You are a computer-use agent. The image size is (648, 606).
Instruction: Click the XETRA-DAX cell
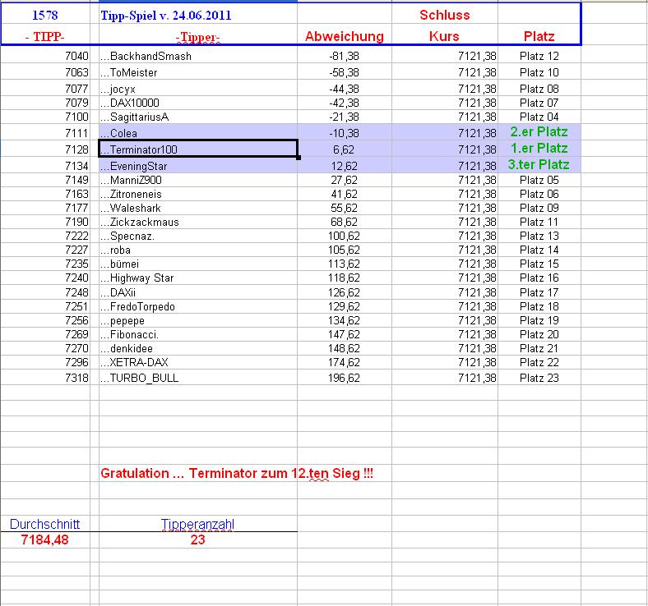pos(198,363)
